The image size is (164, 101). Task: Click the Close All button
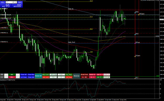(x=24, y=75)
